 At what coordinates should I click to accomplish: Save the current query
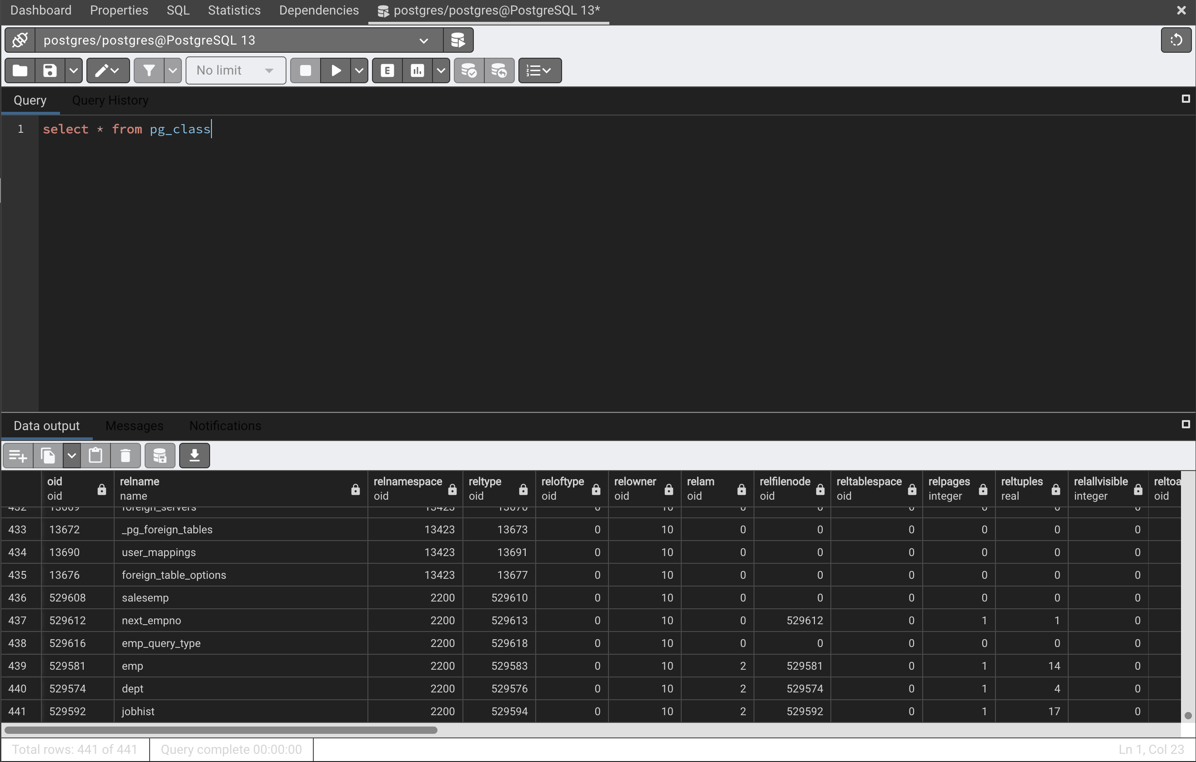(49, 70)
